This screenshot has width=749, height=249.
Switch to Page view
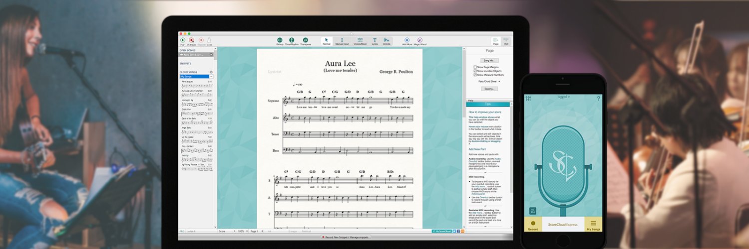(x=496, y=41)
